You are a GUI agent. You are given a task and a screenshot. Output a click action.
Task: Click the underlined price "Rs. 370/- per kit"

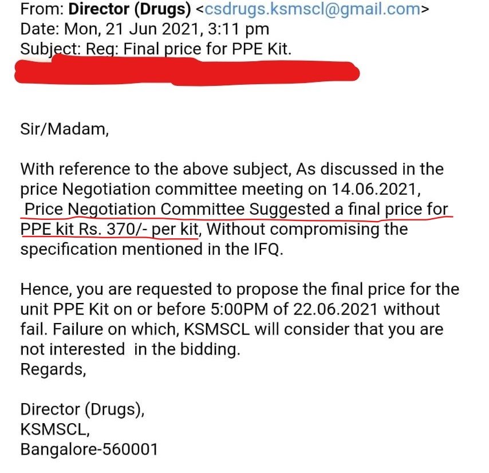(138, 229)
